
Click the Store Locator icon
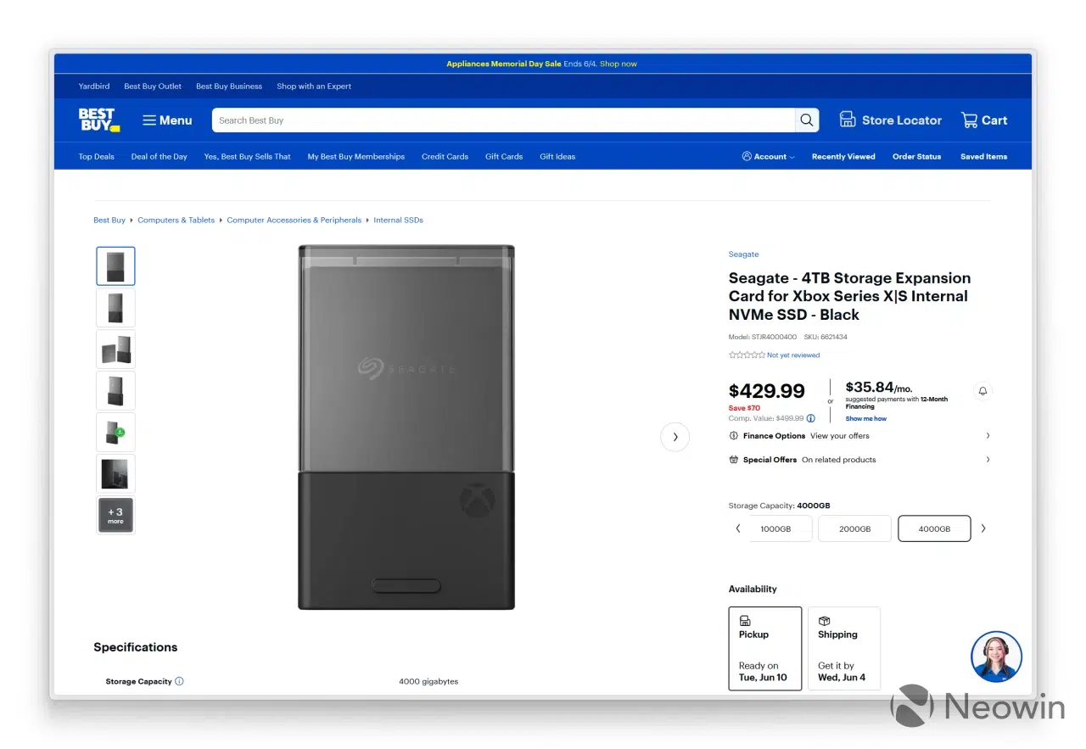coord(848,120)
